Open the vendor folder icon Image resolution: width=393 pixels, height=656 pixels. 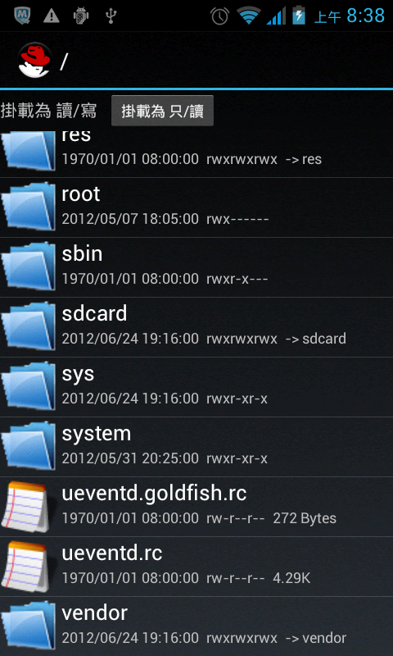(x=29, y=626)
